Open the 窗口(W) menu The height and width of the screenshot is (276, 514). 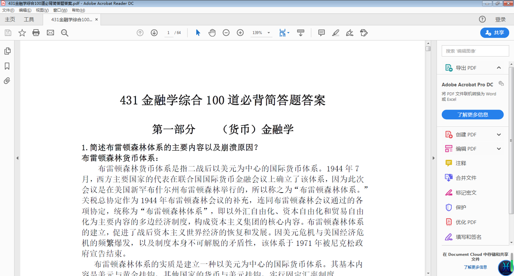pyautogui.click(x=60, y=10)
